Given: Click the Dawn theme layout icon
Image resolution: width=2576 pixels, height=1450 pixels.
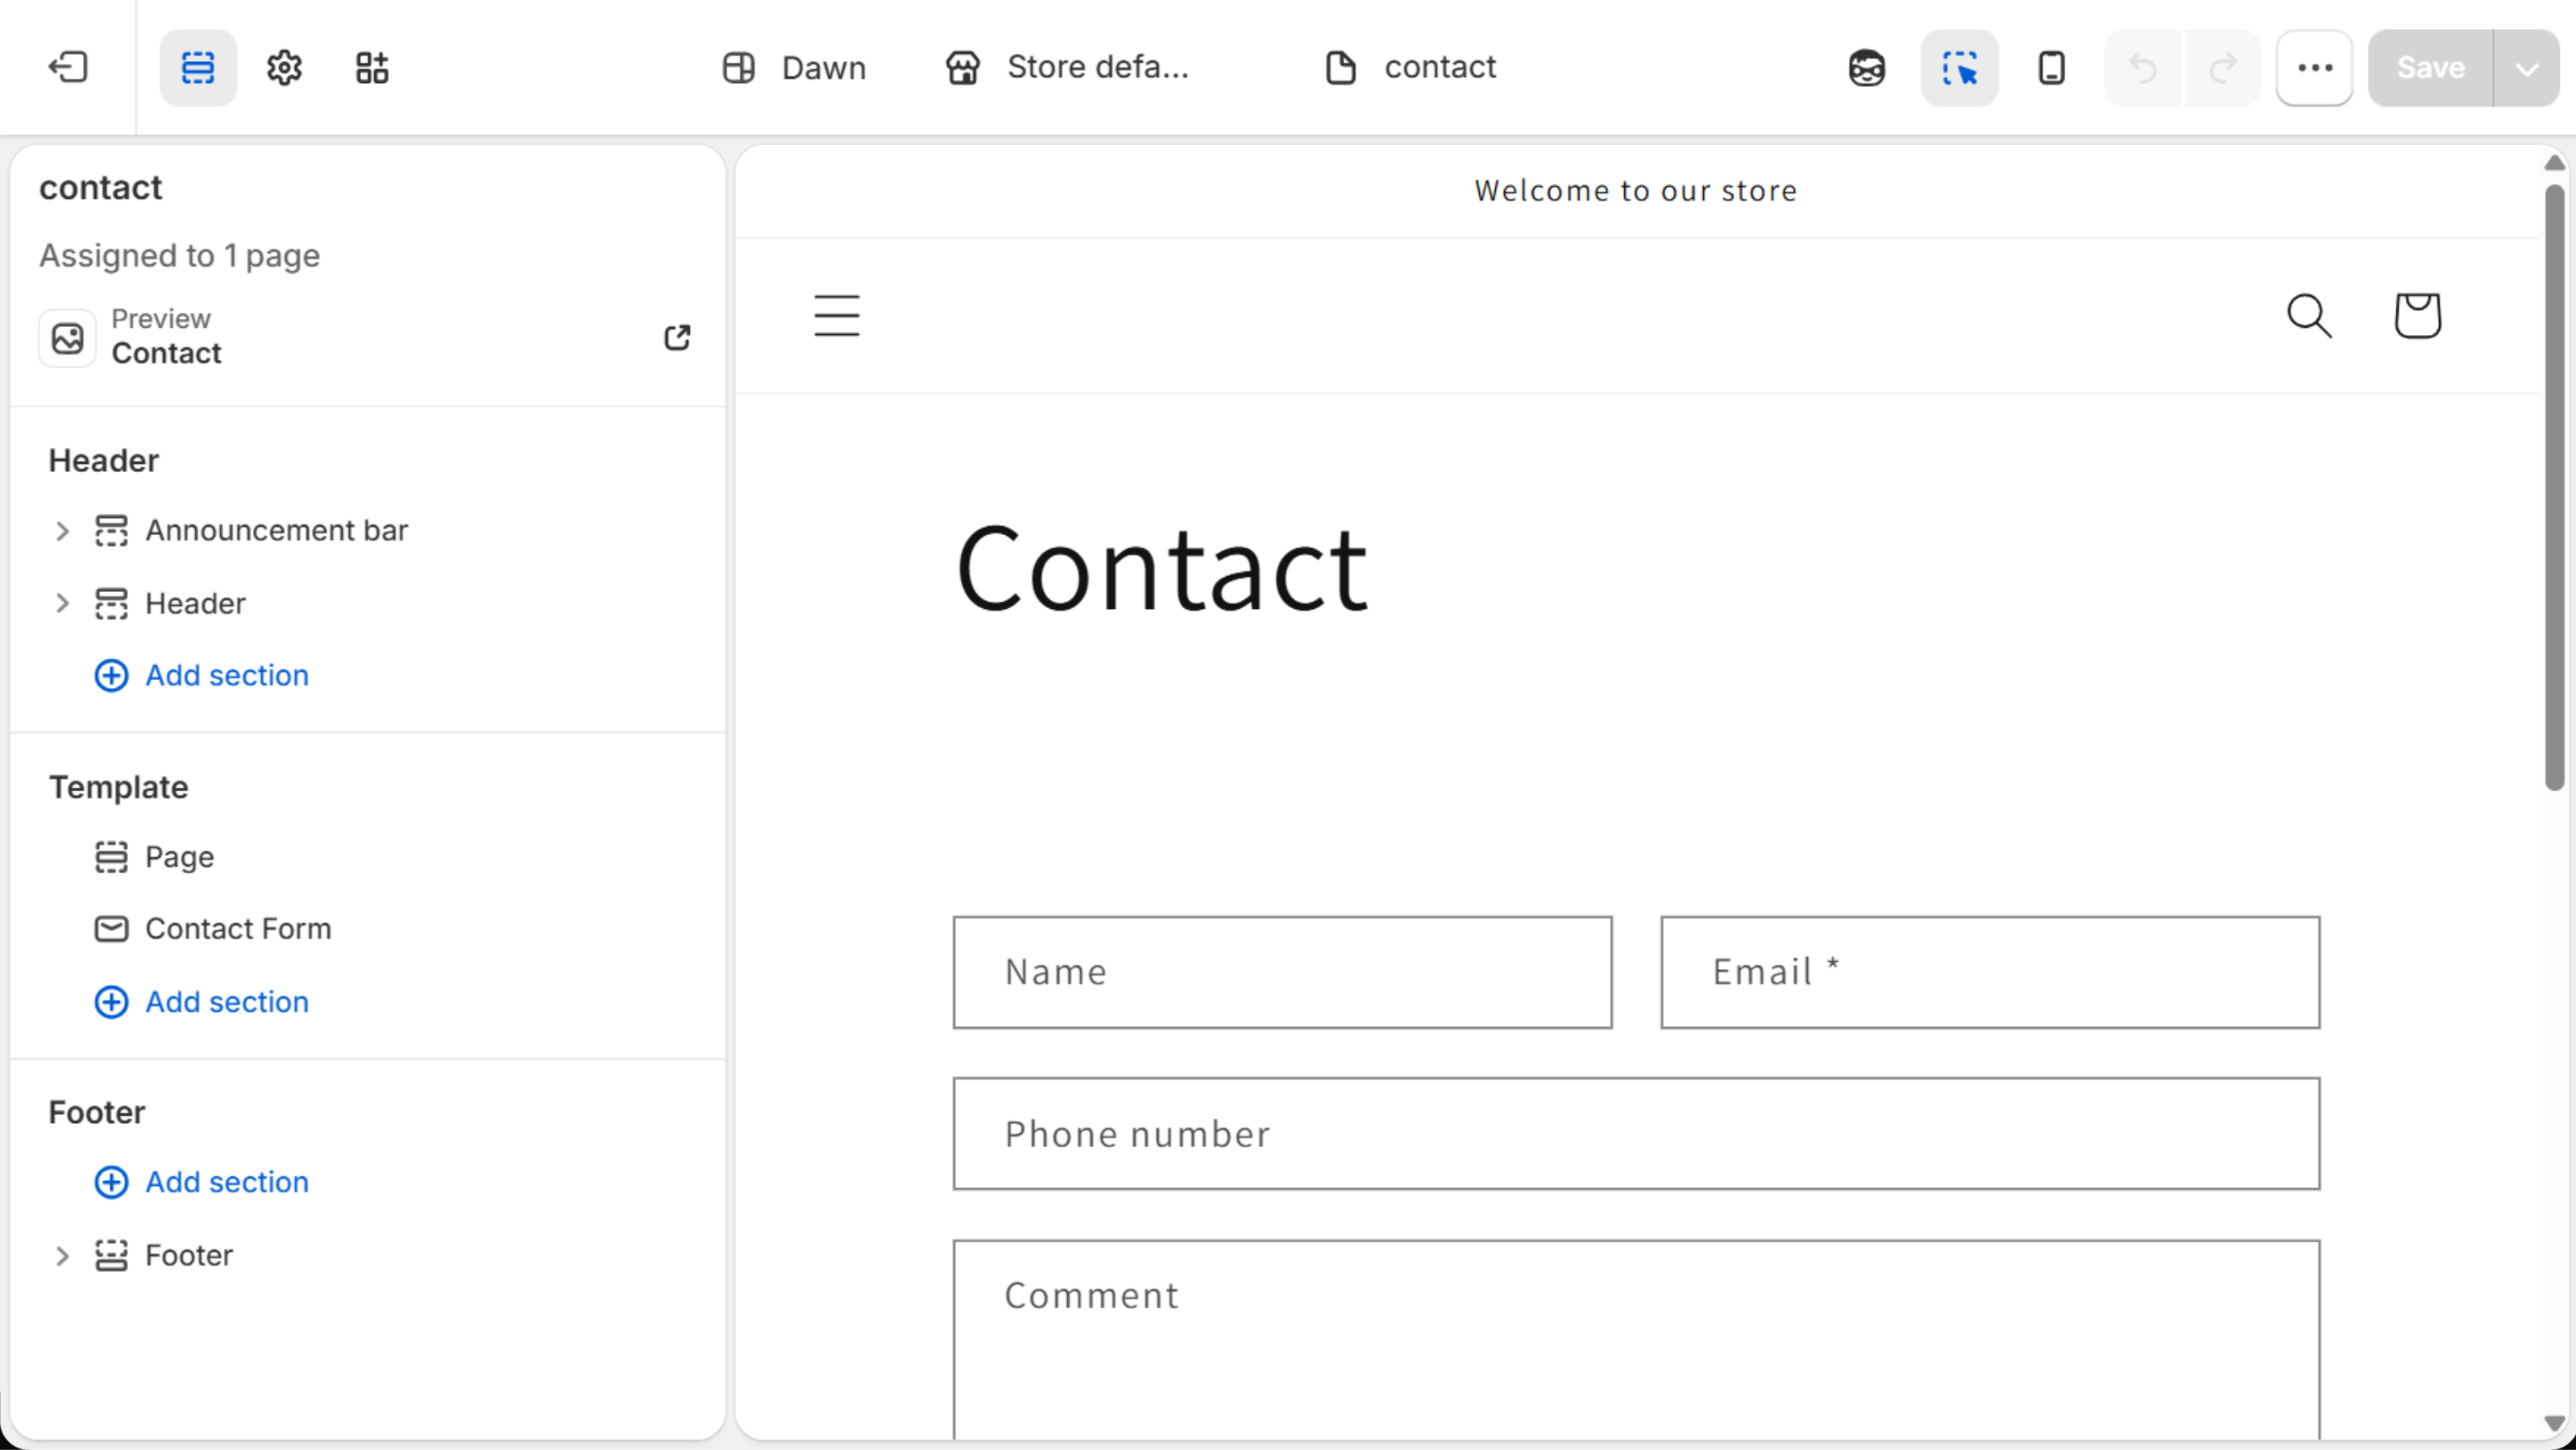Looking at the screenshot, I should tap(739, 67).
